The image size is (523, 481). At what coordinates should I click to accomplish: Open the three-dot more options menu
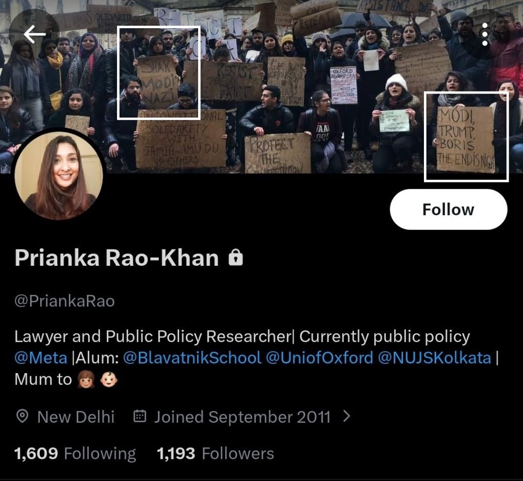click(x=485, y=34)
